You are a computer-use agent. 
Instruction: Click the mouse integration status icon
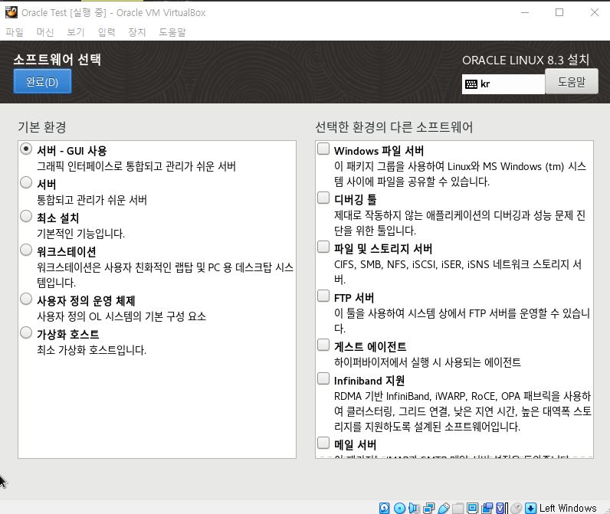[x=517, y=508]
